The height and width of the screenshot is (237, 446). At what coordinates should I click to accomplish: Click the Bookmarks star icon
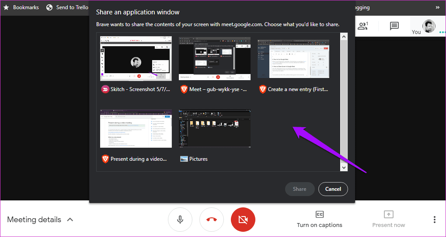click(6, 7)
